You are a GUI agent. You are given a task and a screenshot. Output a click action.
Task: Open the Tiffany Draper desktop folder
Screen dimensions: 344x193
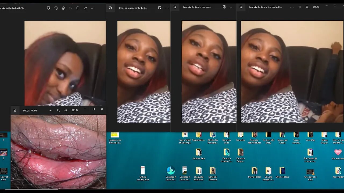(324, 138)
